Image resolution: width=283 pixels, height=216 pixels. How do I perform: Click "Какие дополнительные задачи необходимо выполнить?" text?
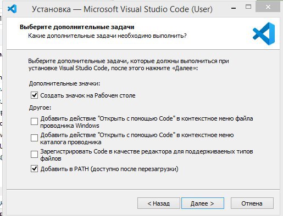click(107, 36)
